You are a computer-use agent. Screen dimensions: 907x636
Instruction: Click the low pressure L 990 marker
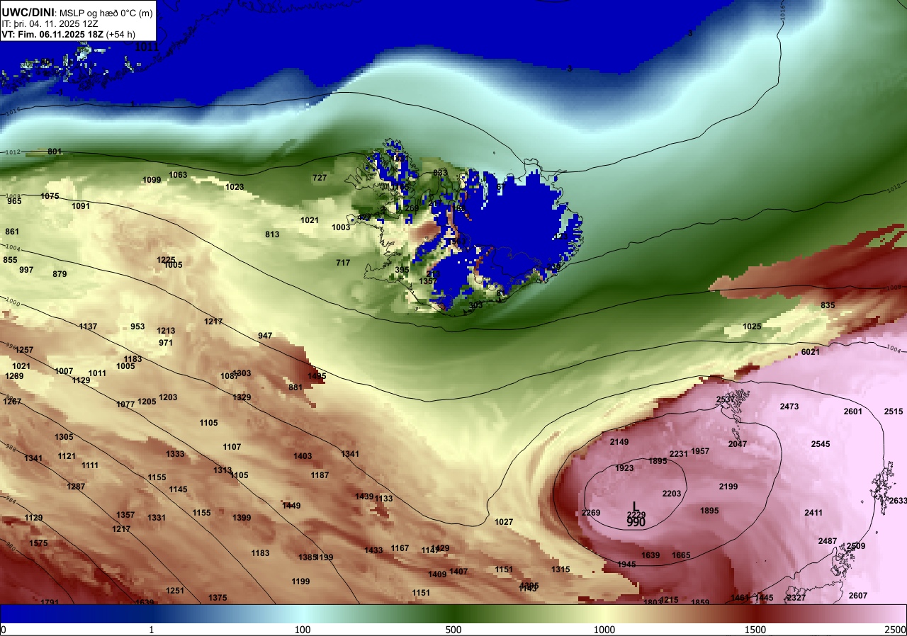point(636,514)
